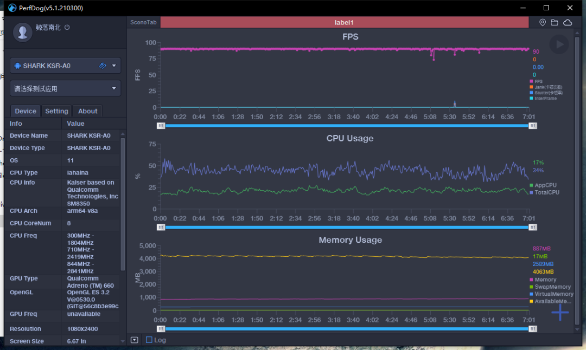Click the Android icon in device selector
This screenshot has width=586, height=350.
pyautogui.click(x=17, y=66)
